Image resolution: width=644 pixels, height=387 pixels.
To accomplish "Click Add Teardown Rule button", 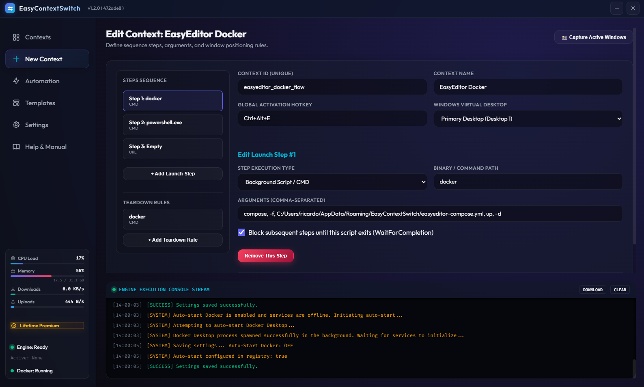I will (173, 240).
